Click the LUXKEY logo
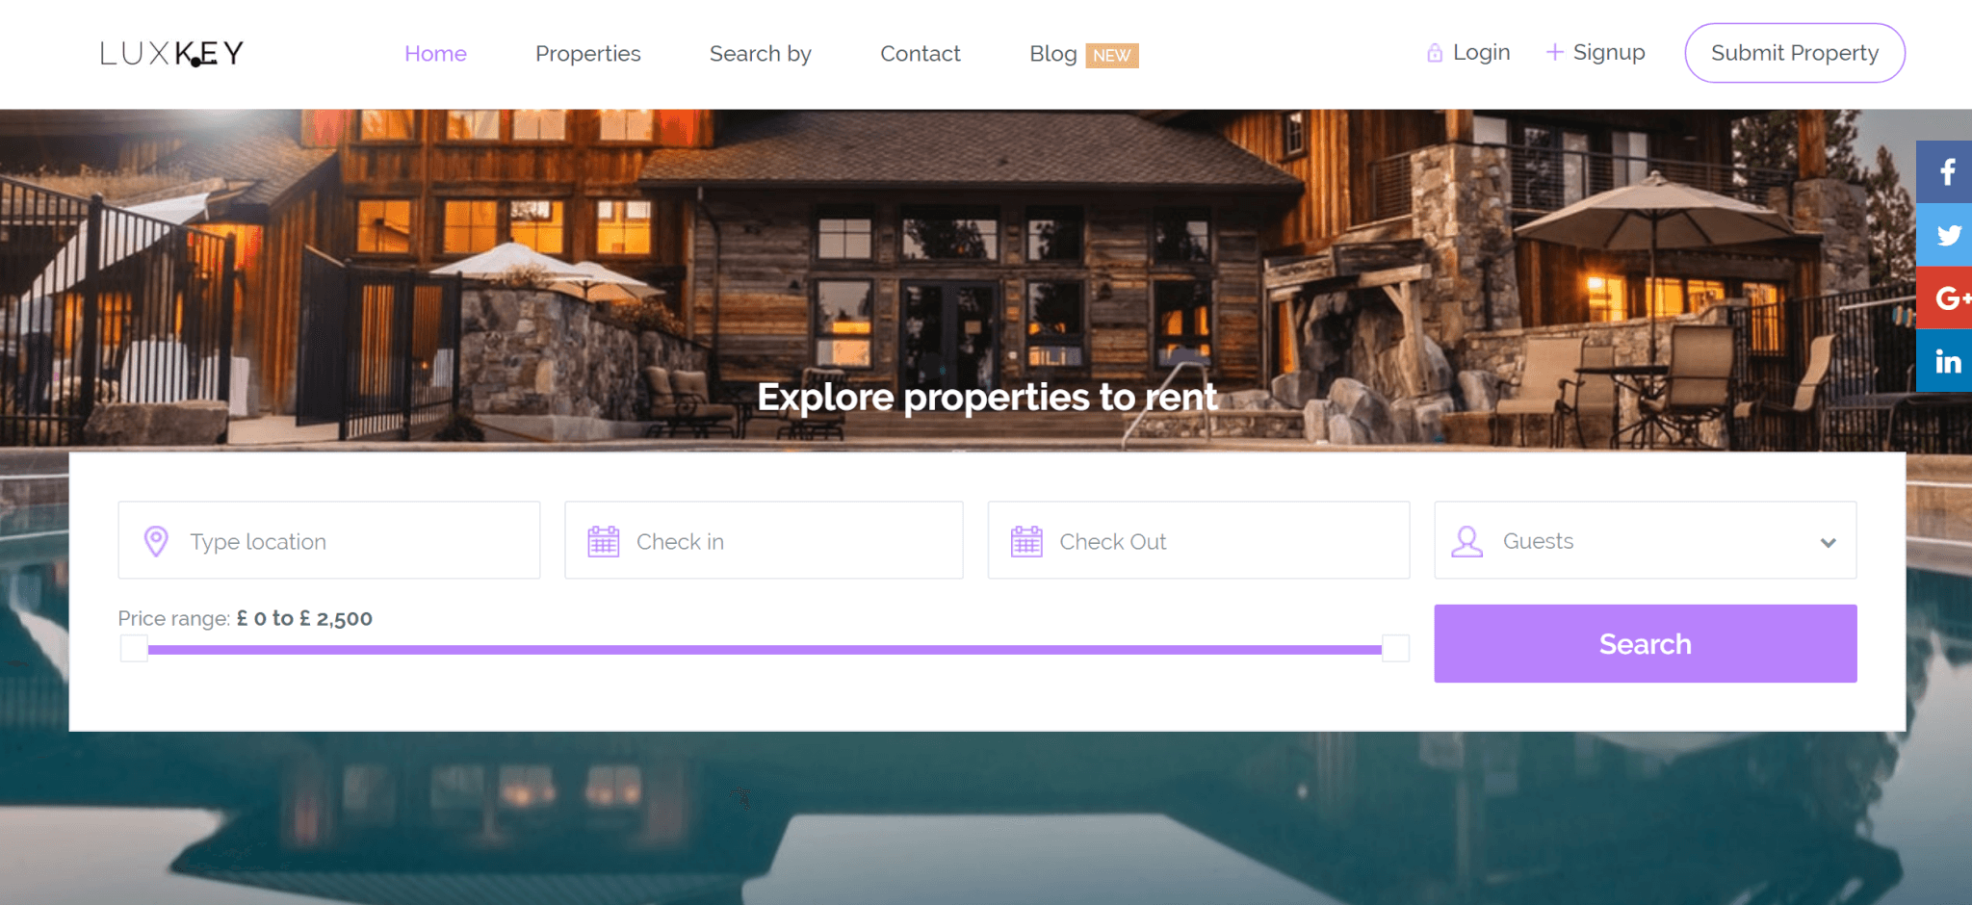This screenshot has height=905, width=1972. point(171,53)
